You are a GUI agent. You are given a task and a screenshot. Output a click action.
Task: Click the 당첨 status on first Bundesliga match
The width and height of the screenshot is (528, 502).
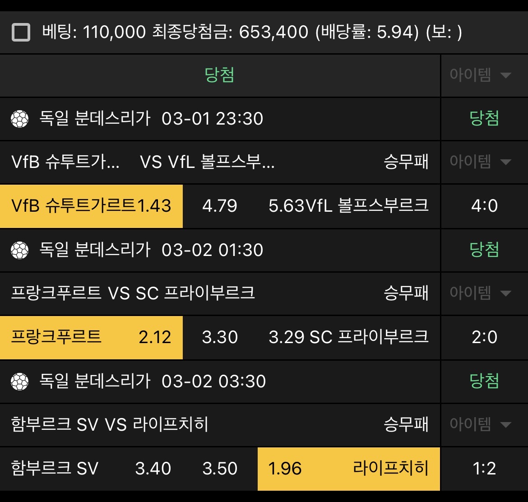pos(484,119)
